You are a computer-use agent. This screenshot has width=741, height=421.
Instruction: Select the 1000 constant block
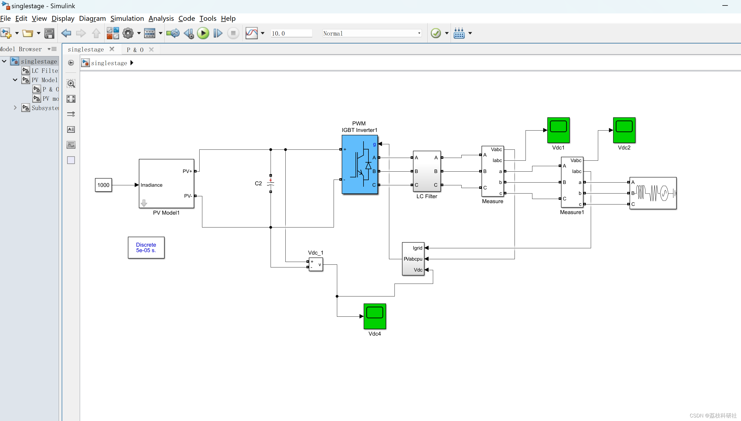pos(103,185)
